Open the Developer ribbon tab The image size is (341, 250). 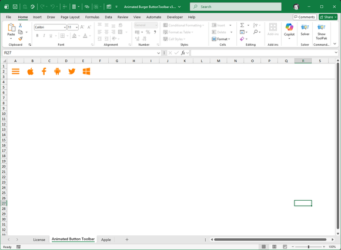point(175,17)
